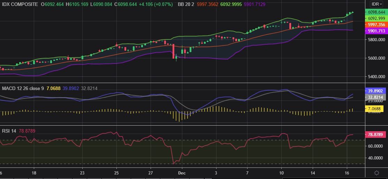This screenshot has width=388, height=179.
Task: Click the blue MACD value 39.8902 in legend
Action: coord(71,88)
